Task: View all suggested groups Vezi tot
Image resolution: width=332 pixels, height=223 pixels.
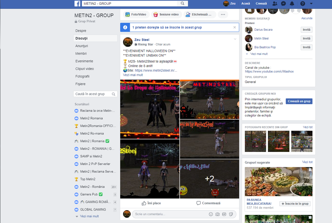Action: click(x=307, y=162)
